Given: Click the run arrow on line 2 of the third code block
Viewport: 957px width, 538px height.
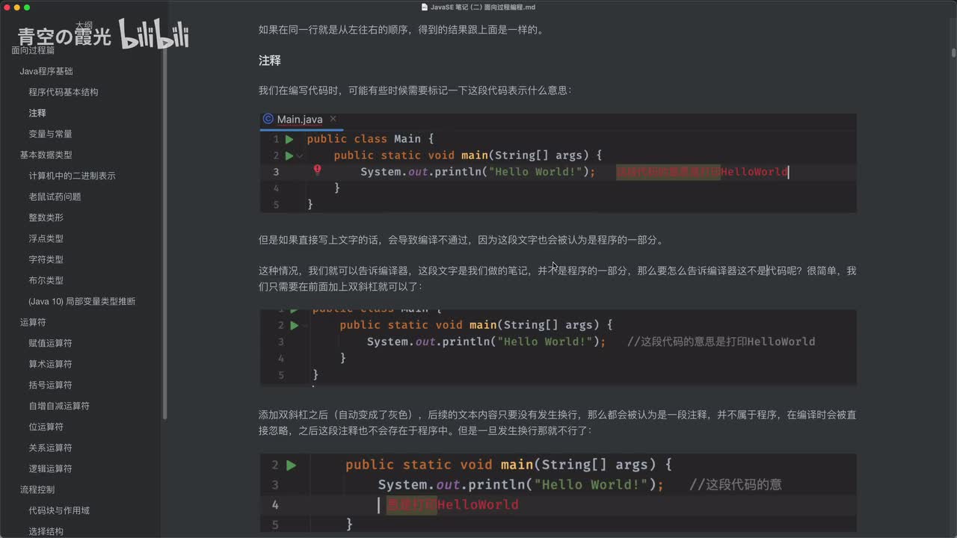Looking at the screenshot, I should pos(291,465).
